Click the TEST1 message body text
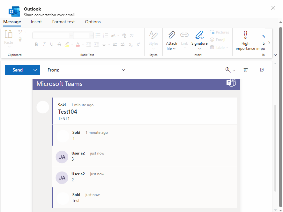Screen dimensions: 283x212 coord(64,119)
